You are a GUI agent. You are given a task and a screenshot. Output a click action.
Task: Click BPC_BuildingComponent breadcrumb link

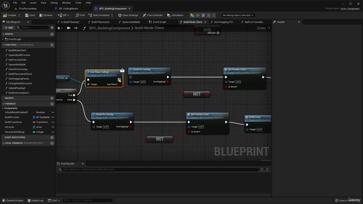point(109,28)
